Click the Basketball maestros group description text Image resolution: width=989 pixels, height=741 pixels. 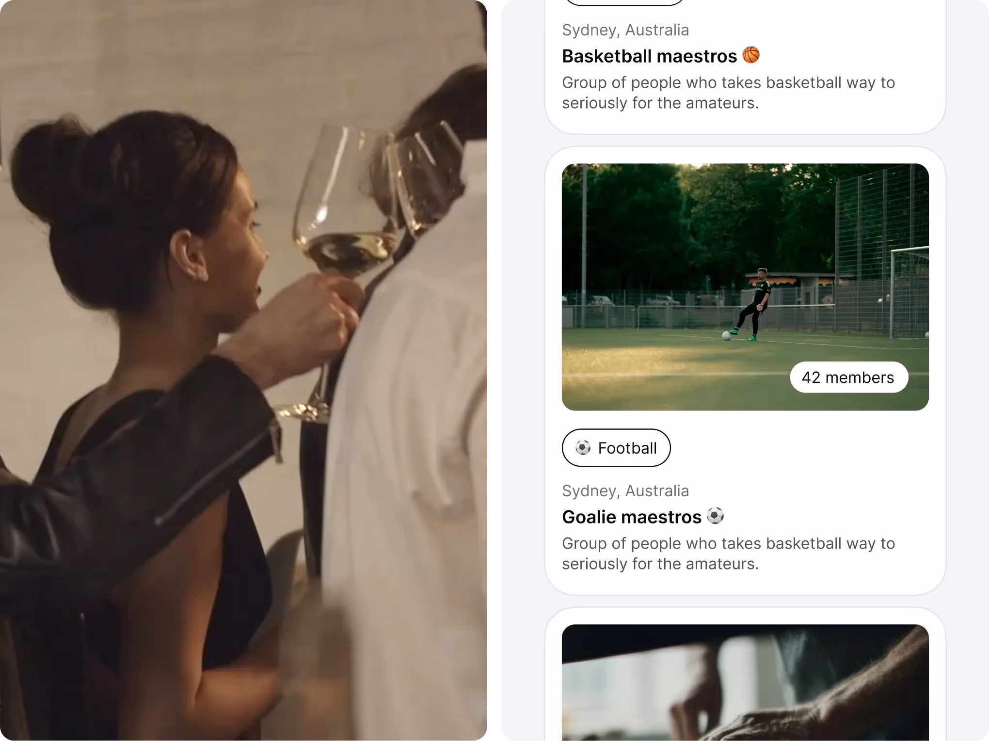728,93
